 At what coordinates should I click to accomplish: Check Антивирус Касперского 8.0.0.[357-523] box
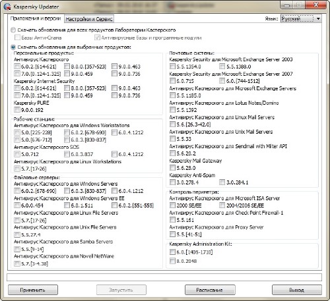coord(67,67)
